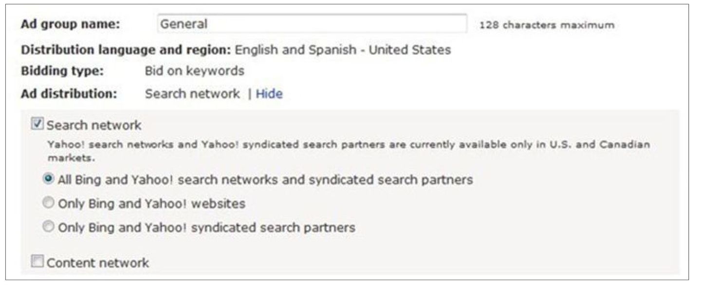
Task: Click 'Search network' summary text left of Hide
Action: click(x=192, y=94)
